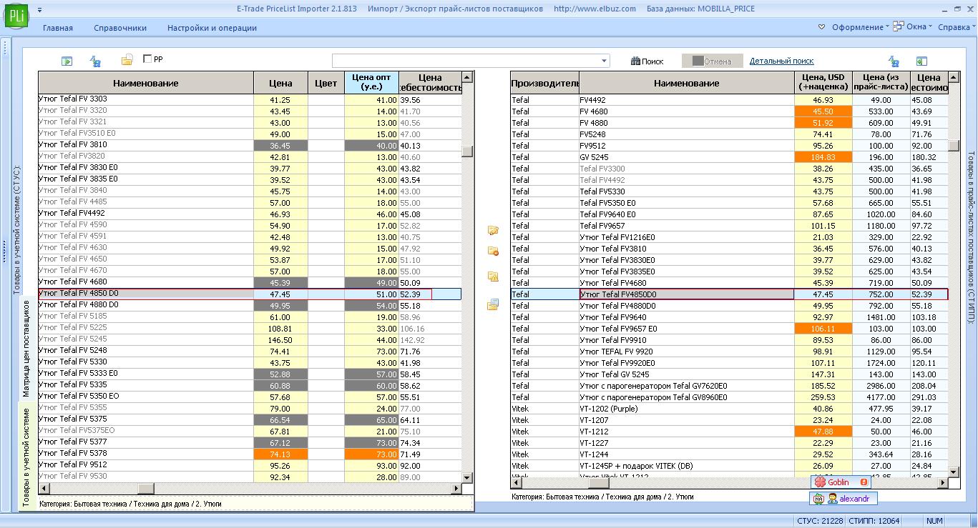Select the alexandr user badge
Screen dimensions: 978x528
pos(843,499)
